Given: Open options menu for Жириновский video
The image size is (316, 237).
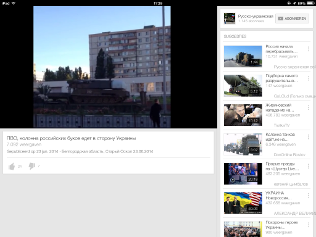Looking at the screenshot, I should (308, 107).
